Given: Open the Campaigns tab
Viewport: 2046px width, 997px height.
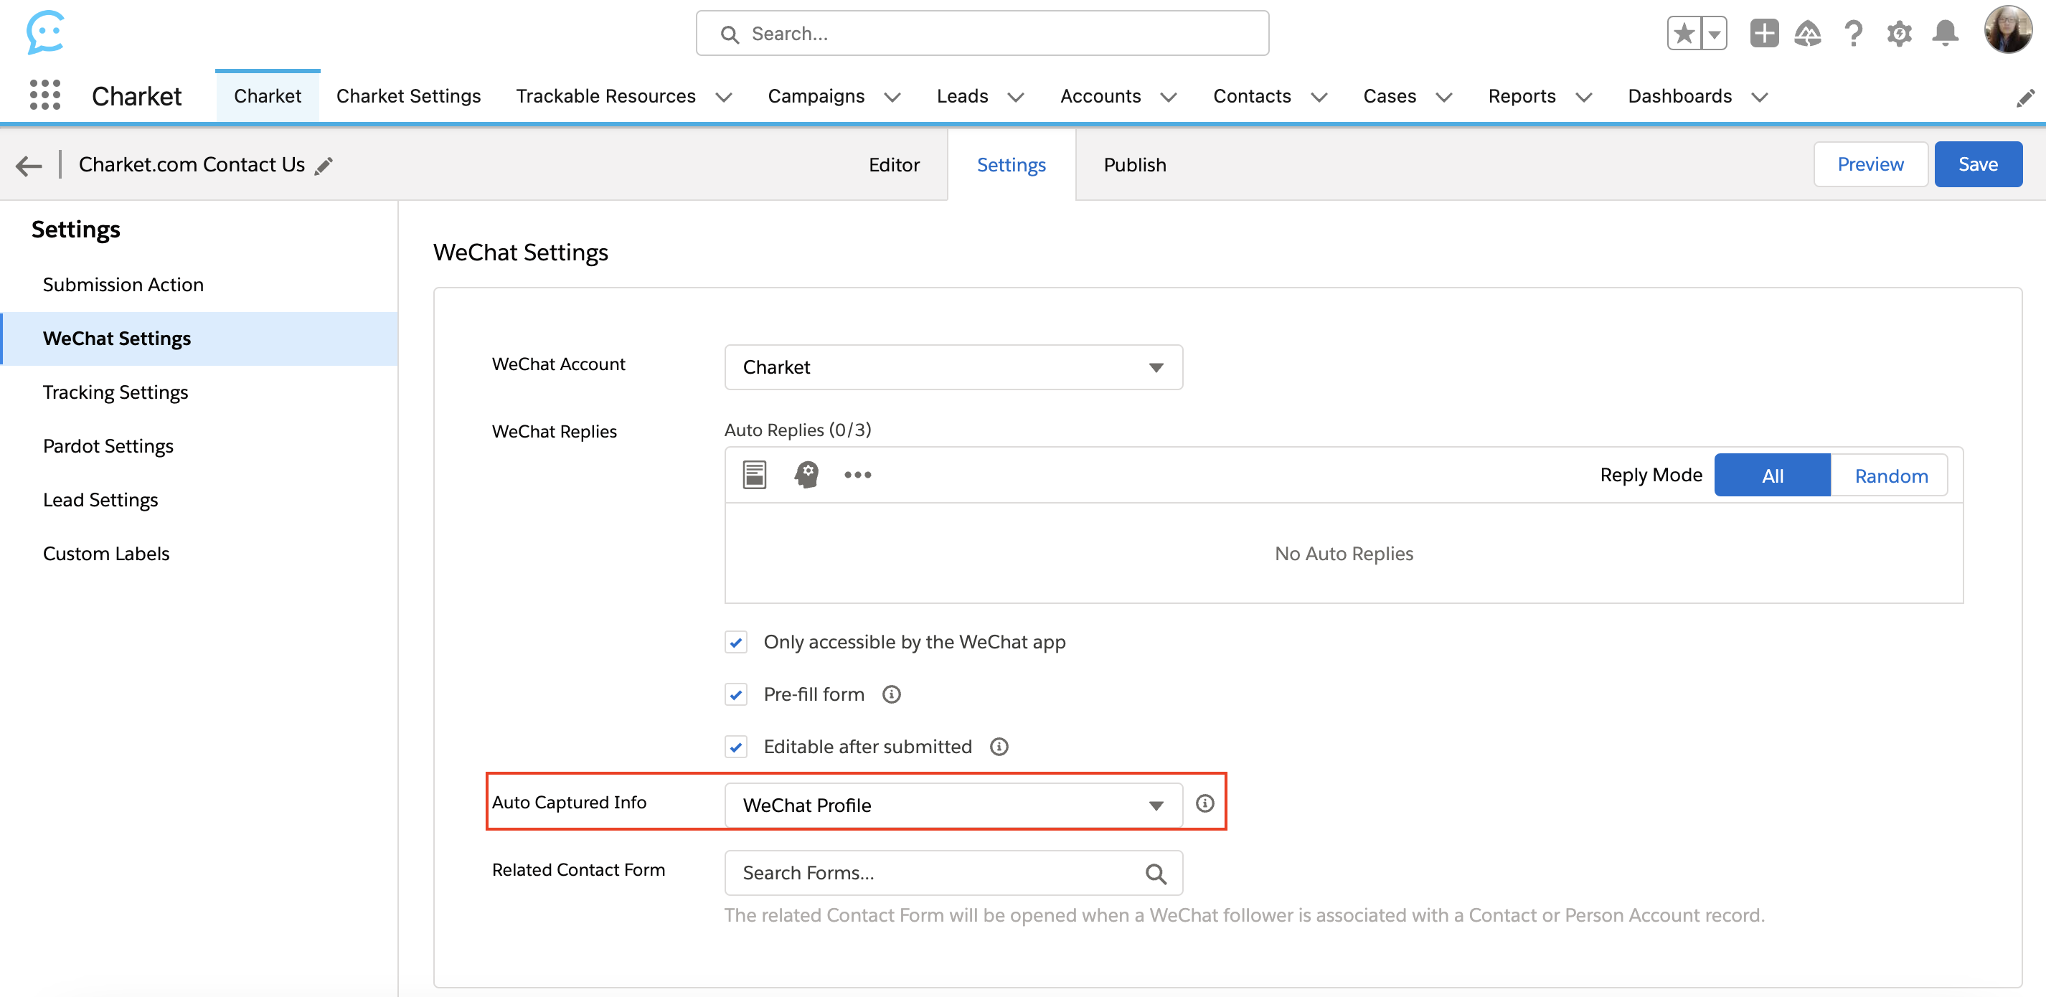Looking at the screenshot, I should [x=816, y=96].
